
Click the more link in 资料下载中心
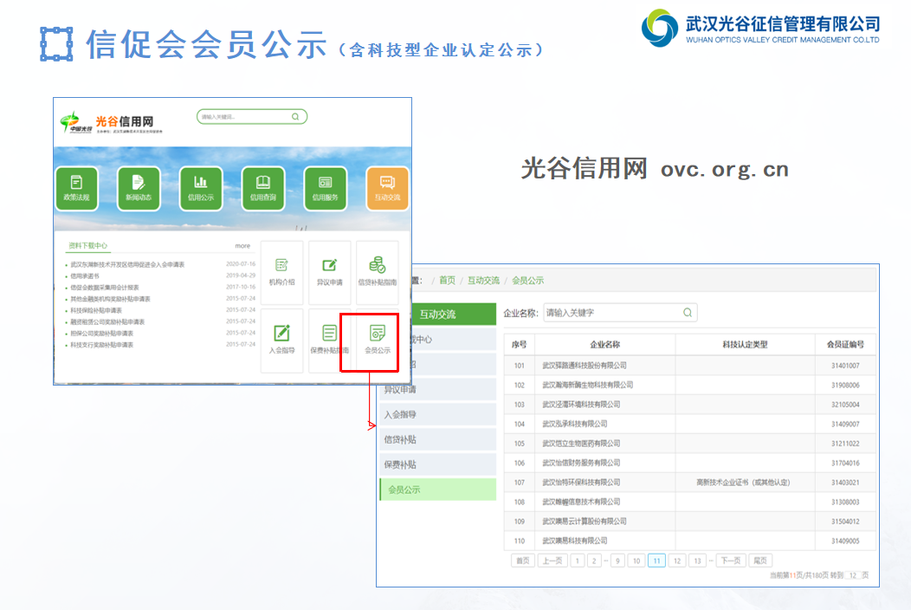tap(242, 246)
